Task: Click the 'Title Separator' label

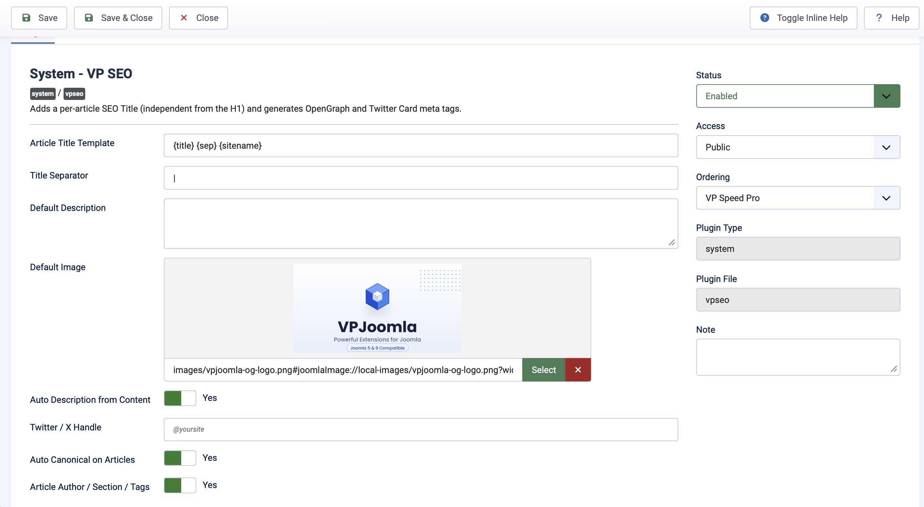Action: coord(59,175)
